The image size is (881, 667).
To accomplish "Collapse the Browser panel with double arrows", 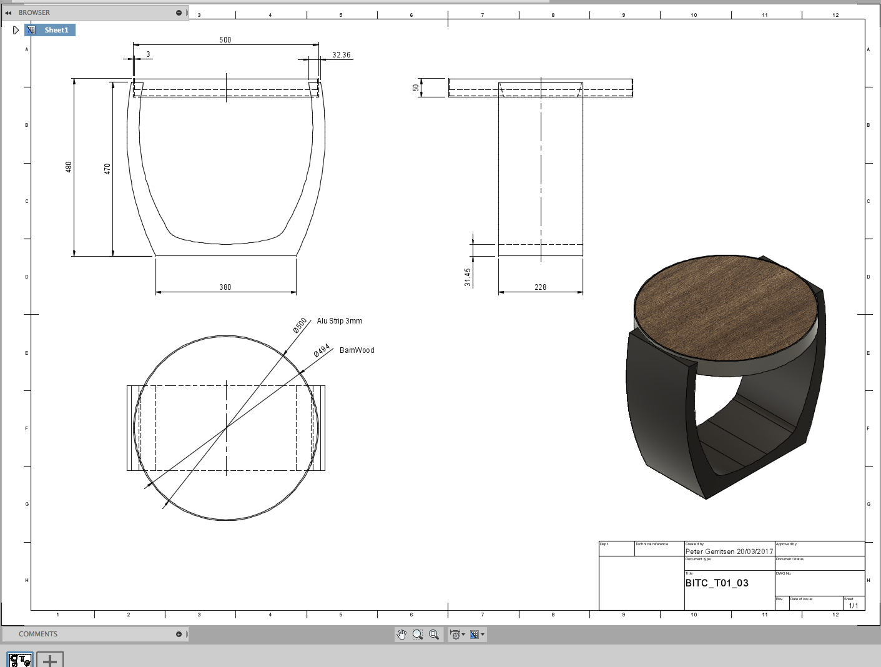I will pyautogui.click(x=8, y=12).
